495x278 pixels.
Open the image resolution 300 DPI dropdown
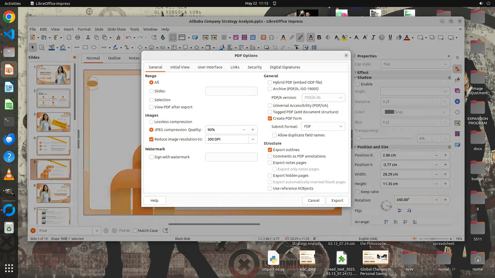253,139
